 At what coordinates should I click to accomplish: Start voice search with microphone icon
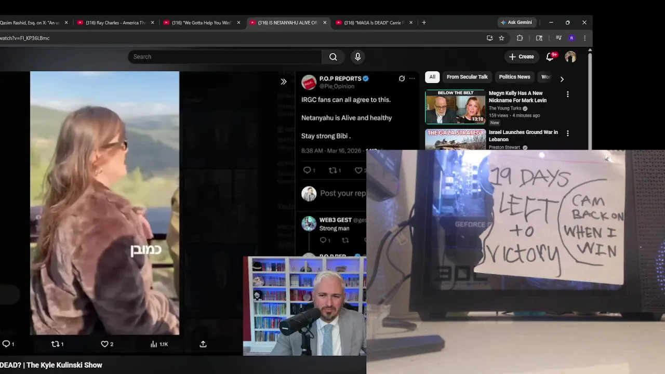(357, 57)
